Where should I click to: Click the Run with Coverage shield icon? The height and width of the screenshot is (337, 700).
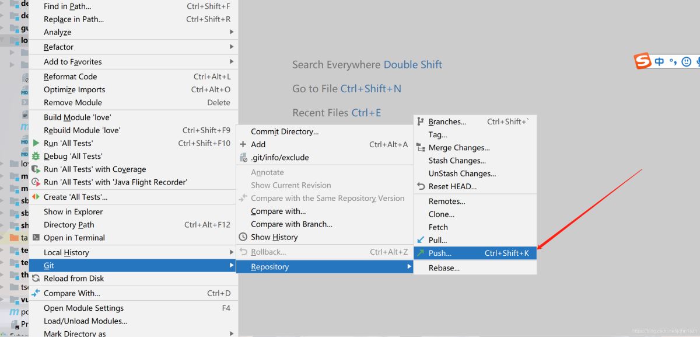36,169
